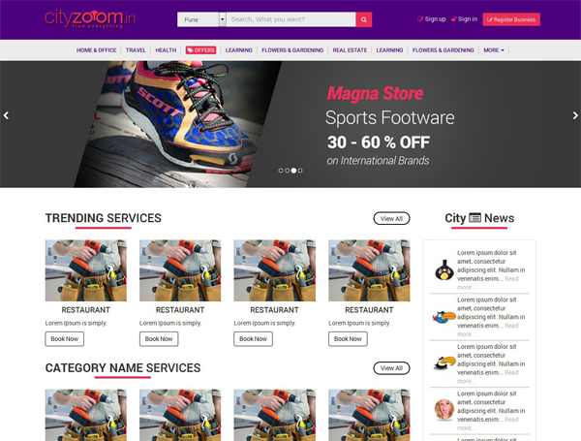Click the black angry bird news avatar
The image size is (581, 441).
tap(443, 269)
